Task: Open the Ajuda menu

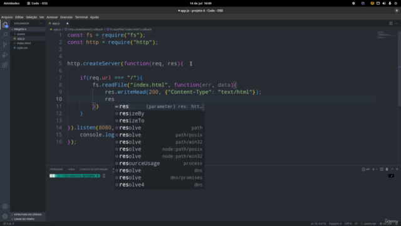Action: (95, 17)
